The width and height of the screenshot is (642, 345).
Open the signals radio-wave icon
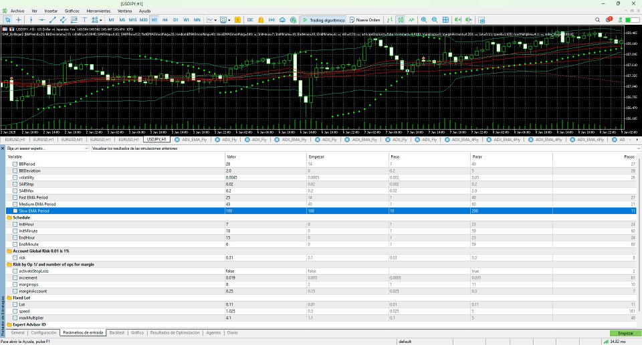click(272, 19)
